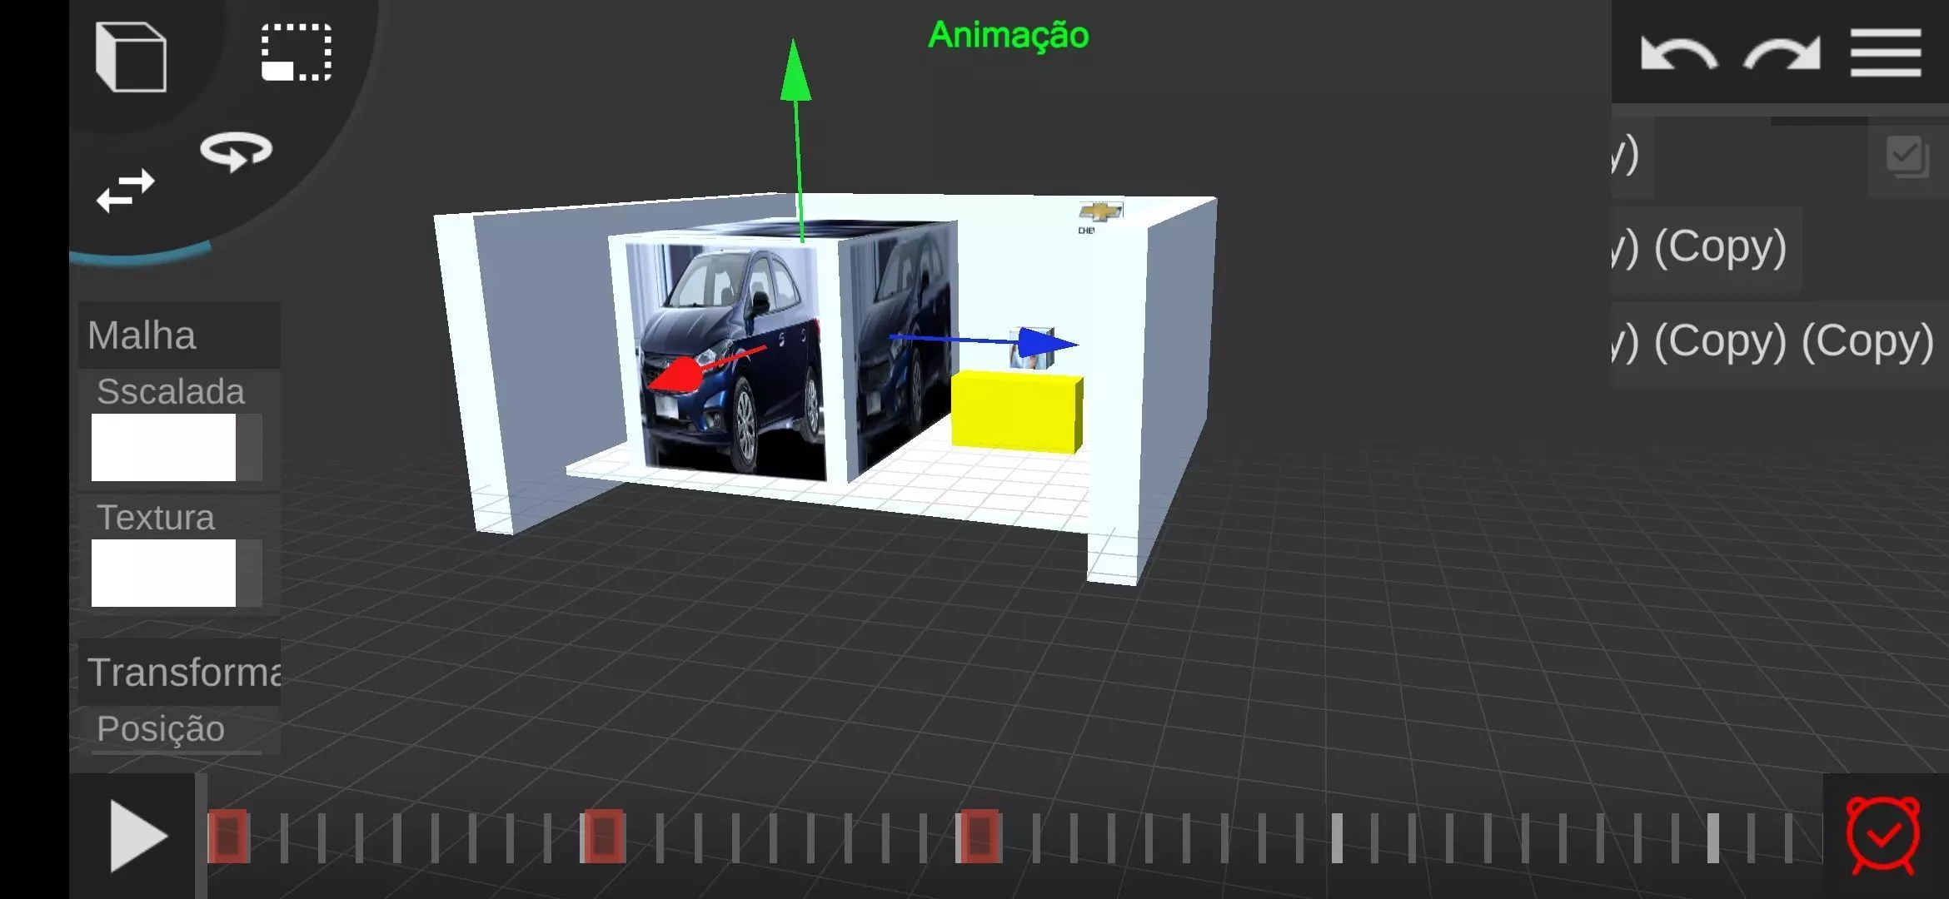The image size is (1949, 899).
Task: Click the Sscalada label
Action: (x=170, y=391)
